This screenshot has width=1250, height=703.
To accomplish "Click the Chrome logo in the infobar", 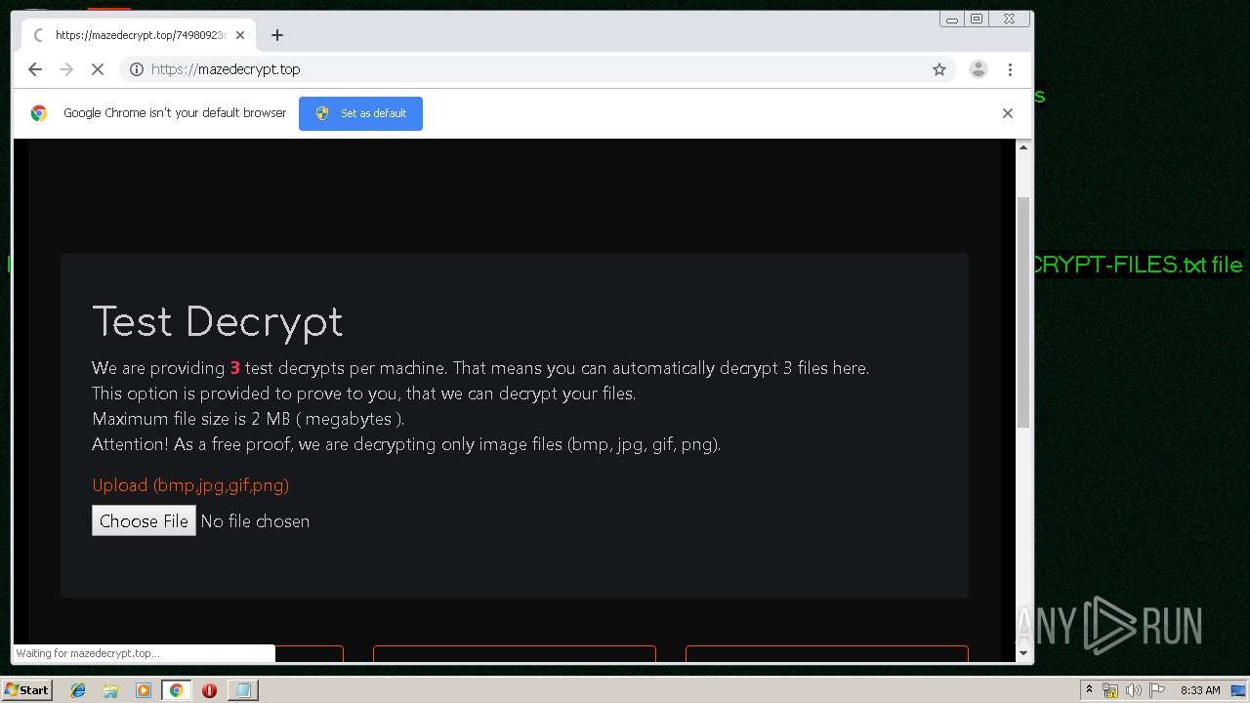I will tap(39, 113).
